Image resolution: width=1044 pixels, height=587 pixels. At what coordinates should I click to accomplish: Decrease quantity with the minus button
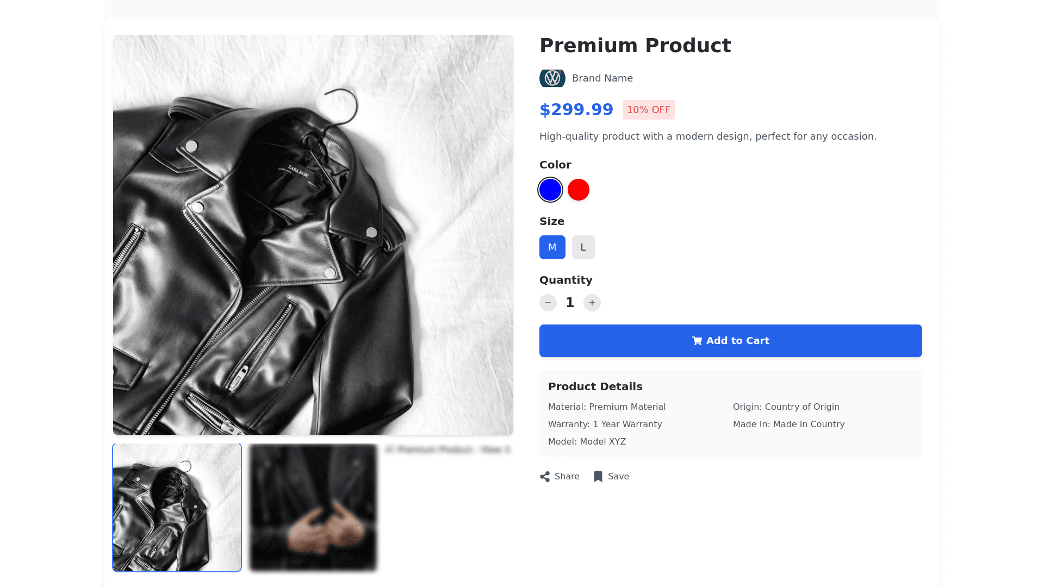pyautogui.click(x=548, y=303)
